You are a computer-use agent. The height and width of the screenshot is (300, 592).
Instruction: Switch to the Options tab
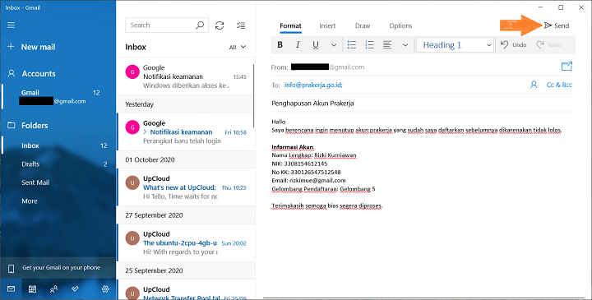click(x=400, y=25)
